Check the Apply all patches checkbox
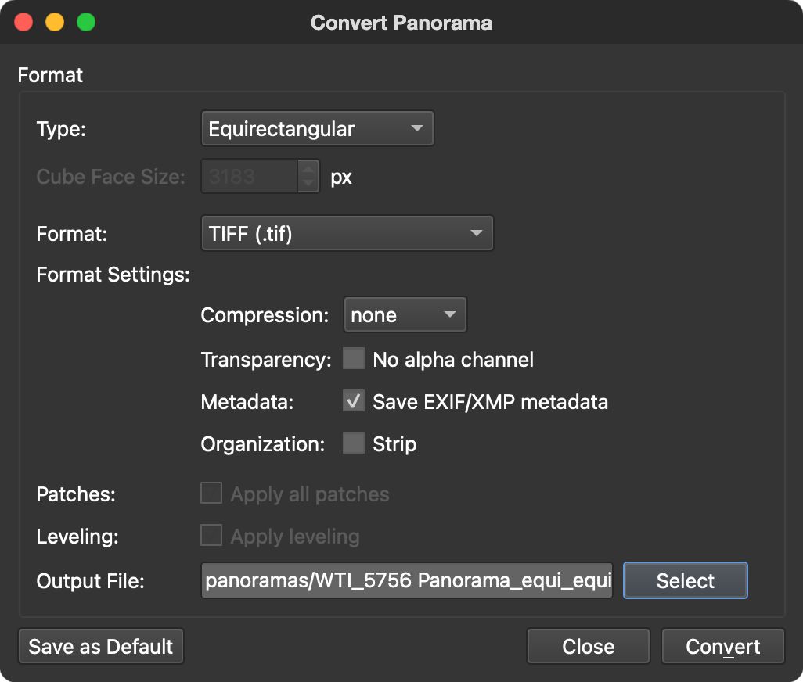 coord(211,494)
